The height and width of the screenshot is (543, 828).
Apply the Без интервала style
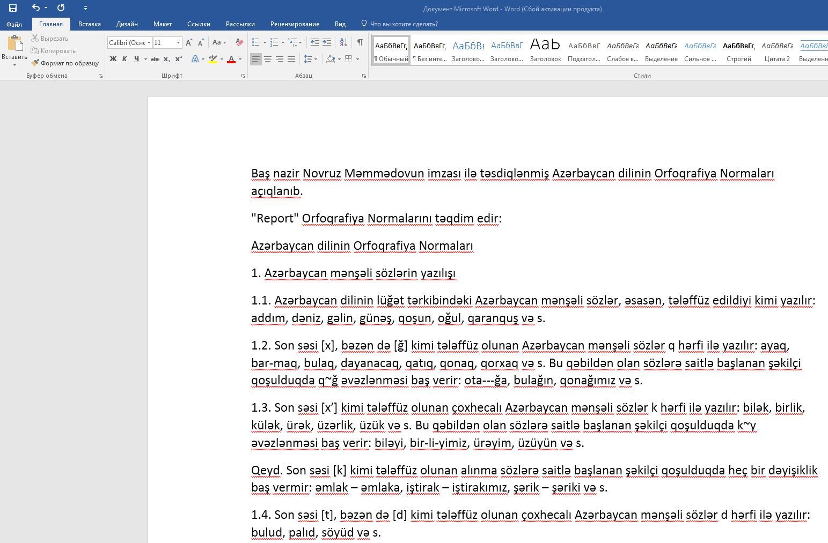(x=430, y=50)
